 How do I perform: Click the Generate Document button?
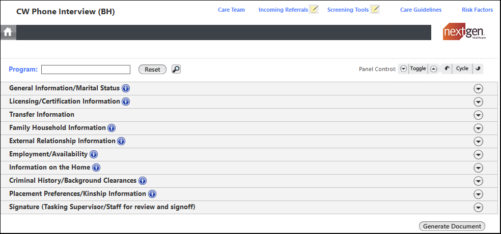[452, 226]
